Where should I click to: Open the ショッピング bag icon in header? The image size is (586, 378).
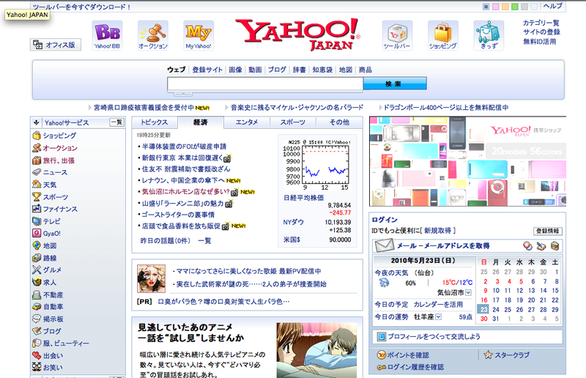[443, 35]
